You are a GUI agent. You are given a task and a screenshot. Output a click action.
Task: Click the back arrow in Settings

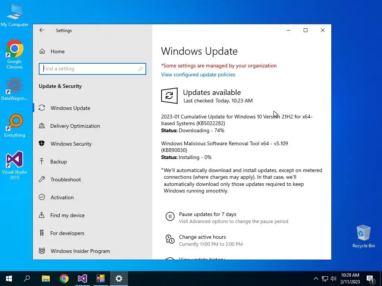coord(42,30)
